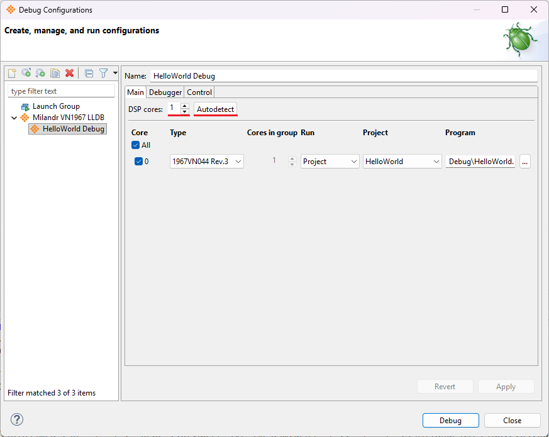Expand the HelloWorld project dropdown

tap(402, 162)
